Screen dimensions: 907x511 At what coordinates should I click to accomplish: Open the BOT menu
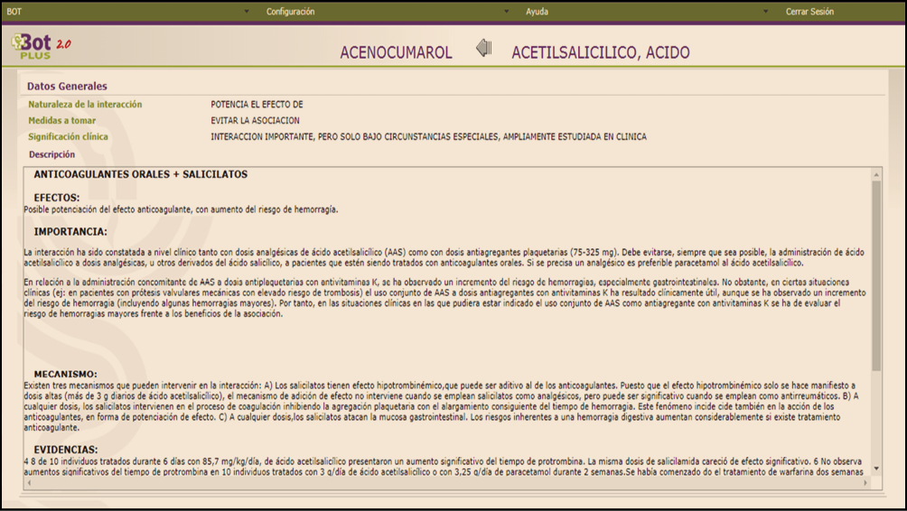point(14,13)
